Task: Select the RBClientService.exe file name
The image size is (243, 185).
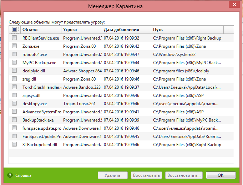Action: pos(41,38)
